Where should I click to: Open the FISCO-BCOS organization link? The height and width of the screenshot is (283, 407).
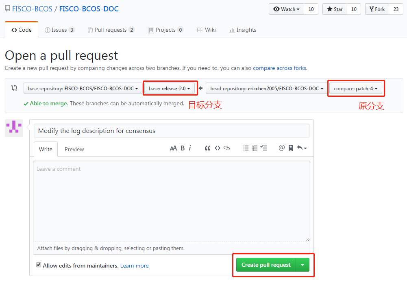pos(32,9)
